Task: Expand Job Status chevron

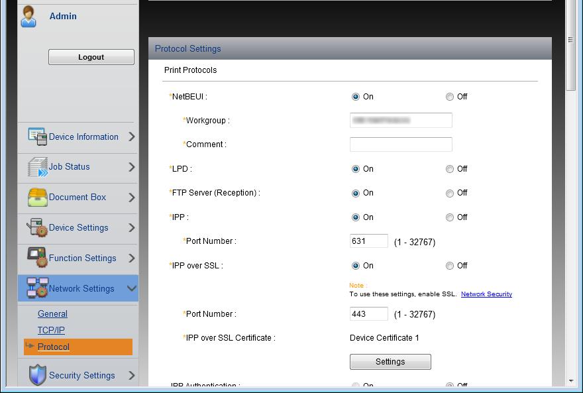Action: [132, 167]
